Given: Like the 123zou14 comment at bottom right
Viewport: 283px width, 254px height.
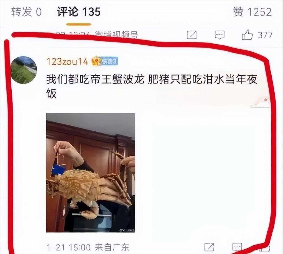Looking at the screenshot, I should click(265, 248).
